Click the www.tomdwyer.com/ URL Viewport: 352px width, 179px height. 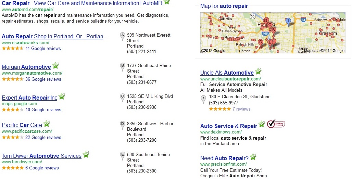pos(22,162)
